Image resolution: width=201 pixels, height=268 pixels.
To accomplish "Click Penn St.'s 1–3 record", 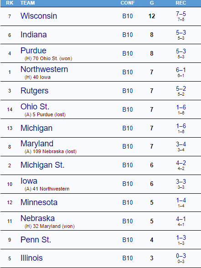I will click(x=181, y=237).
